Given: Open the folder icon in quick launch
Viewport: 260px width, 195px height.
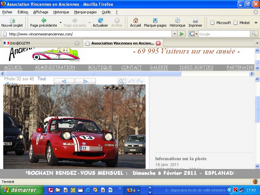Looking at the screenshot, I should pyautogui.click(x=58, y=190).
